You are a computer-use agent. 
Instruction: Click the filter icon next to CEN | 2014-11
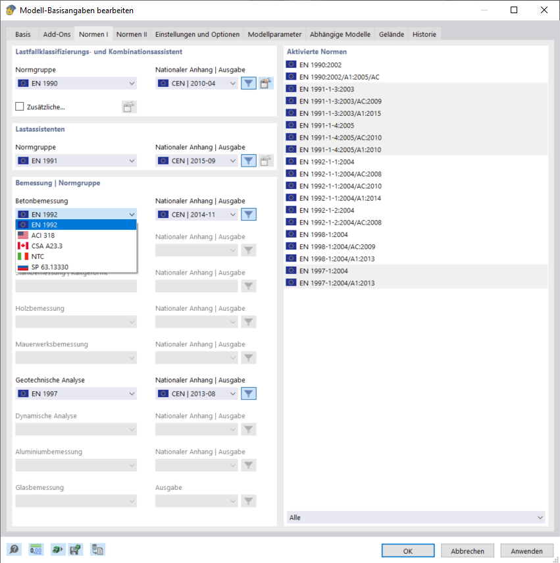[x=248, y=215]
